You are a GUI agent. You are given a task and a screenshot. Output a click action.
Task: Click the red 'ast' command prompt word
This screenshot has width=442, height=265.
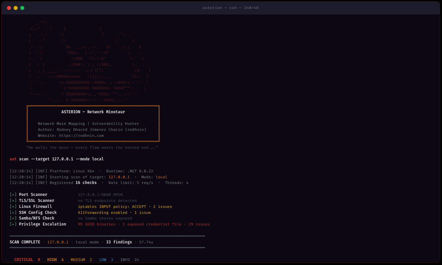(13, 159)
